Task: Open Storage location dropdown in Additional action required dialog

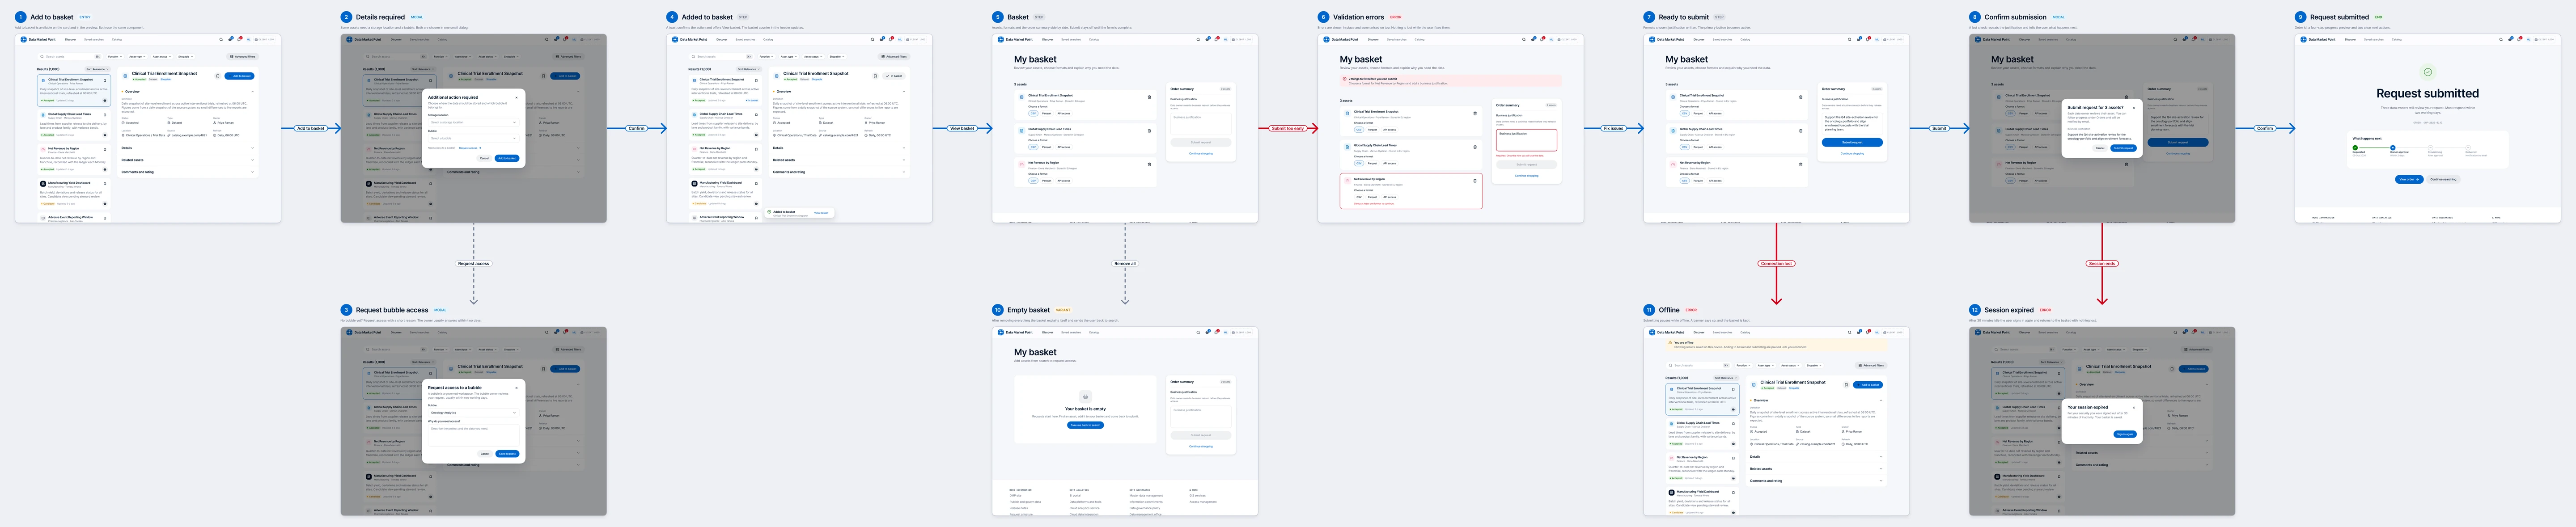Action: (474, 123)
